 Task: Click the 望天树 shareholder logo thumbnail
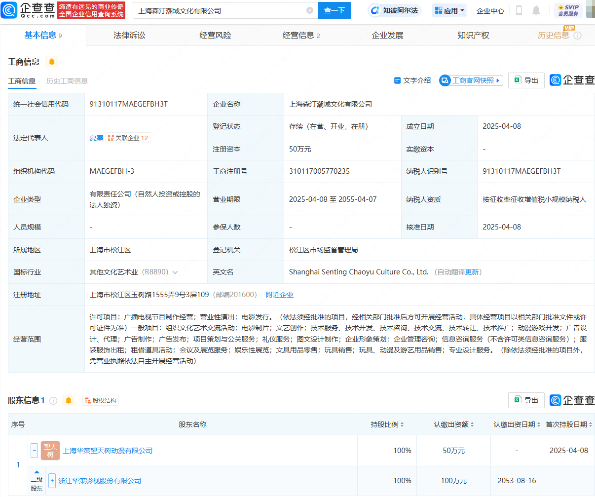pos(50,451)
